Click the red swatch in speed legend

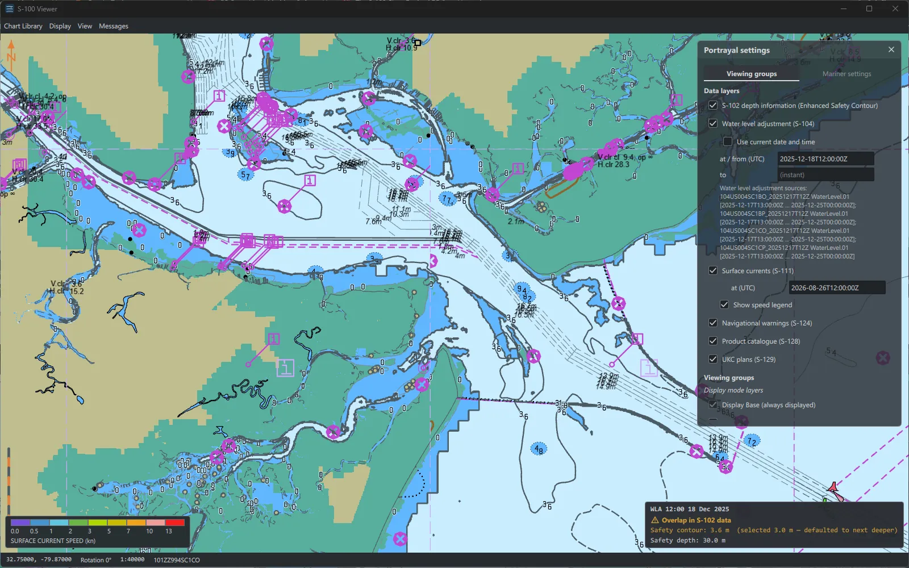coord(175,523)
